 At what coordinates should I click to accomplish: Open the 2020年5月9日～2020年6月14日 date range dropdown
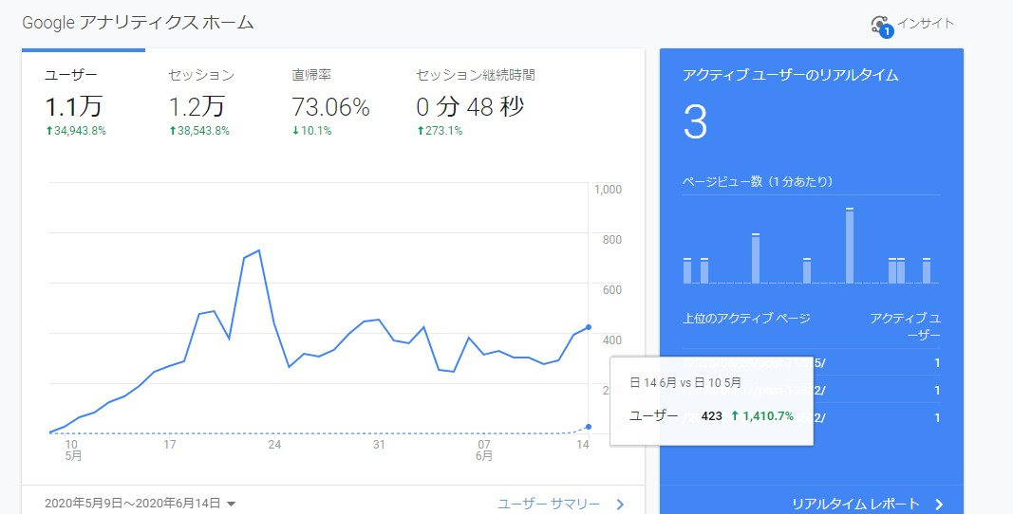(x=141, y=504)
